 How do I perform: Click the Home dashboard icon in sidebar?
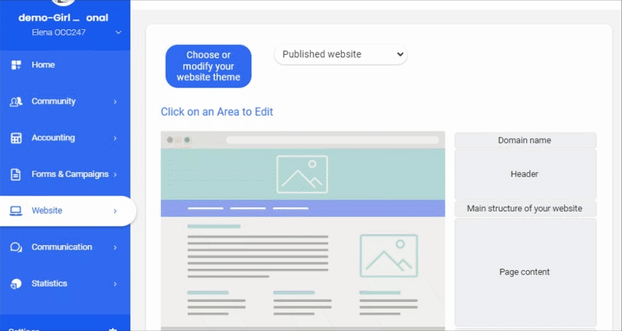16,65
